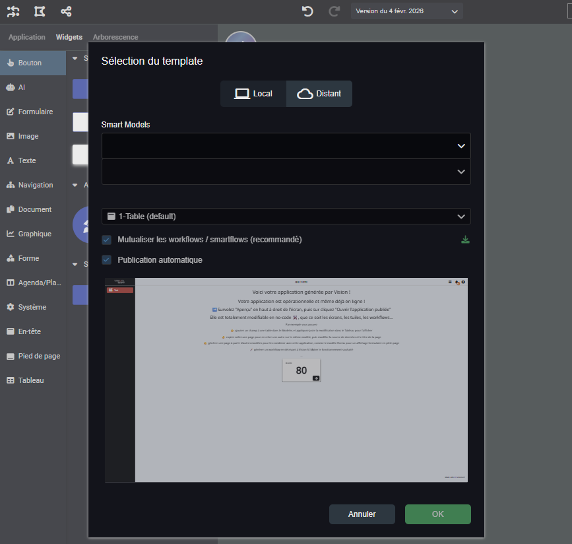The image size is (572, 544).
Task: Click the template preview thumbnail
Action: pos(286,380)
